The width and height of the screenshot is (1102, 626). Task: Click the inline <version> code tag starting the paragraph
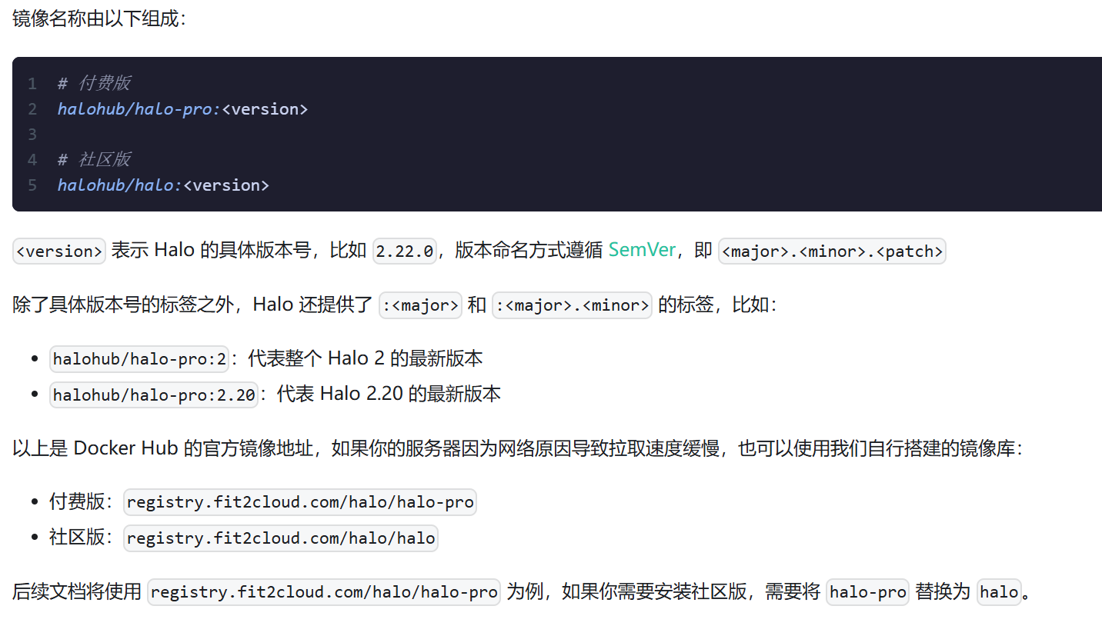click(x=59, y=251)
